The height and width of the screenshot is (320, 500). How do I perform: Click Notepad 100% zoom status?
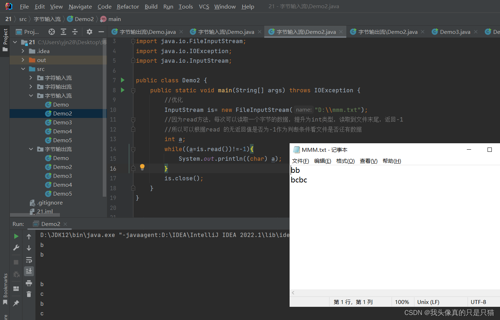[x=402, y=302]
